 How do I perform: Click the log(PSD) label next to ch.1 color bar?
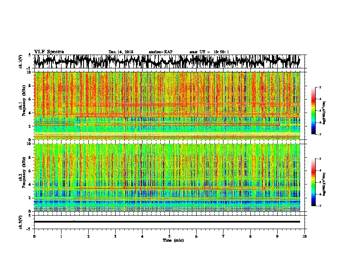pos(324,113)
